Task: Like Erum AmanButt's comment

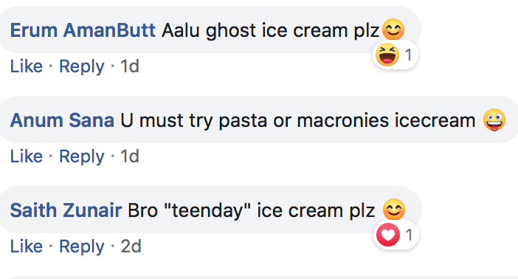Action: (x=27, y=66)
